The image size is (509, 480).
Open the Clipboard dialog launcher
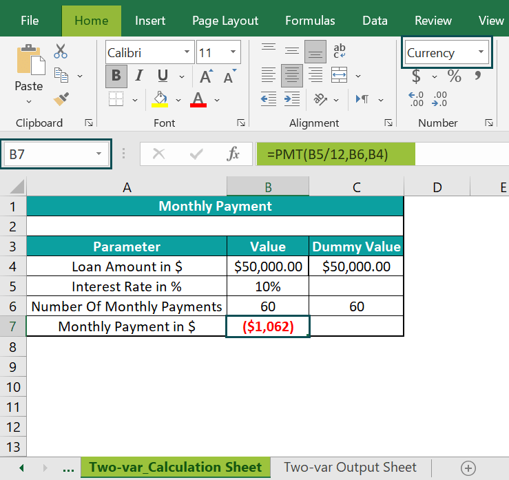point(89,123)
